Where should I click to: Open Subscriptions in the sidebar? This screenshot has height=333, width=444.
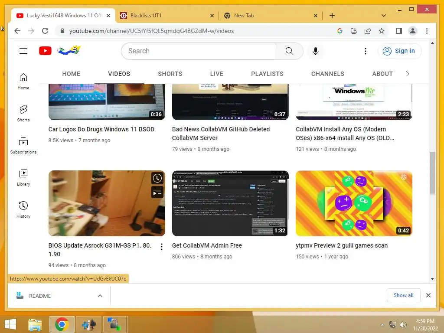[x=23, y=146]
